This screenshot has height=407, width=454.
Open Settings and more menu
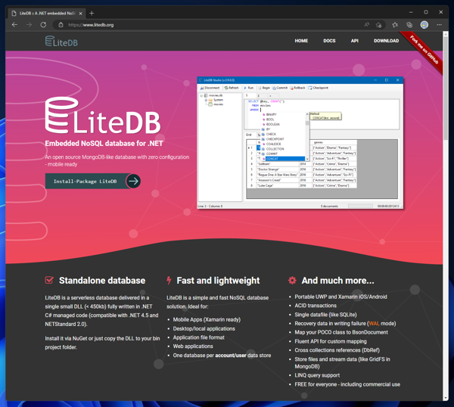439,25
